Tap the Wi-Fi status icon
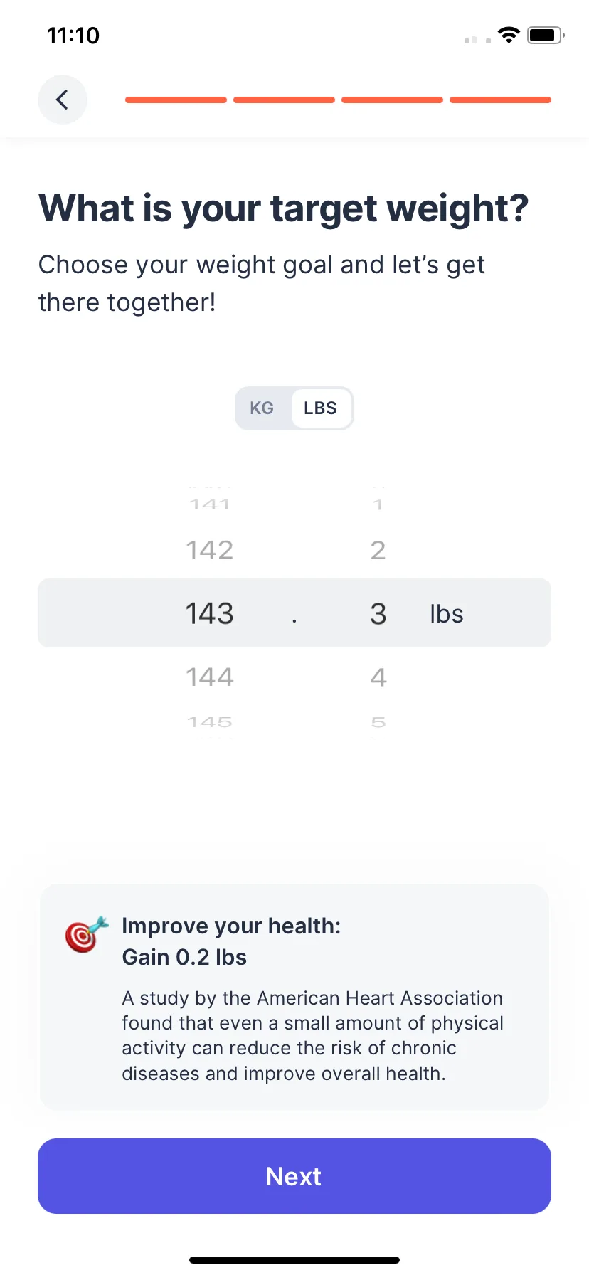Screen dimensions: 589x1275 [x=509, y=35]
